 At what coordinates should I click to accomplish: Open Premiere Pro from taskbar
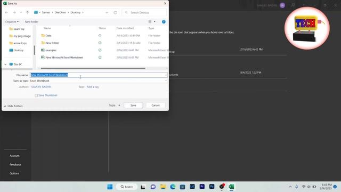click(x=202, y=187)
